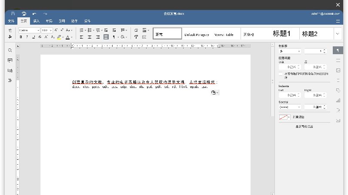Toggle the paragraph settings panel button

click(338, 50)
